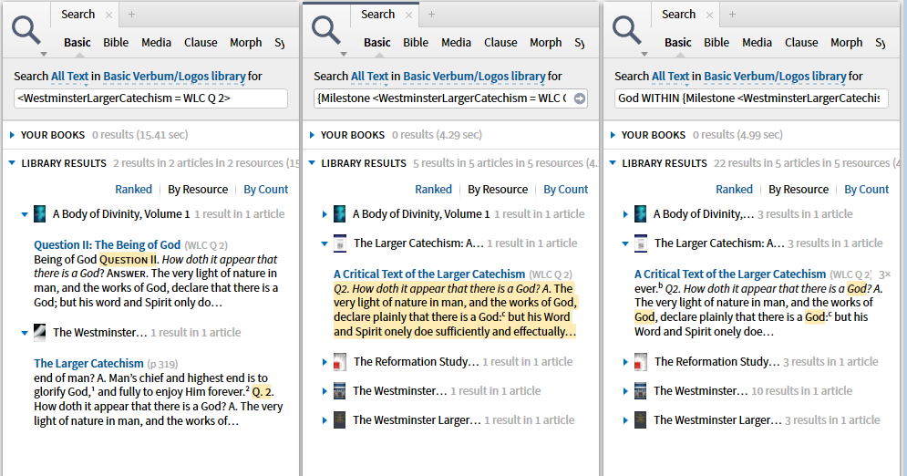This screenshot has width=907, height=476.
Task: Open Critical Text article in right panel
Action: 730,274
